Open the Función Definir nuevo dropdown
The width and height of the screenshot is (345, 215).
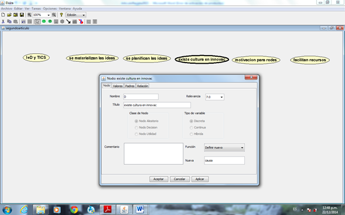point(224,148)
